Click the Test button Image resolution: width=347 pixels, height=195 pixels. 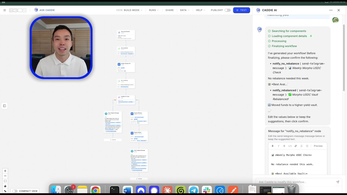tap(241, 10)
